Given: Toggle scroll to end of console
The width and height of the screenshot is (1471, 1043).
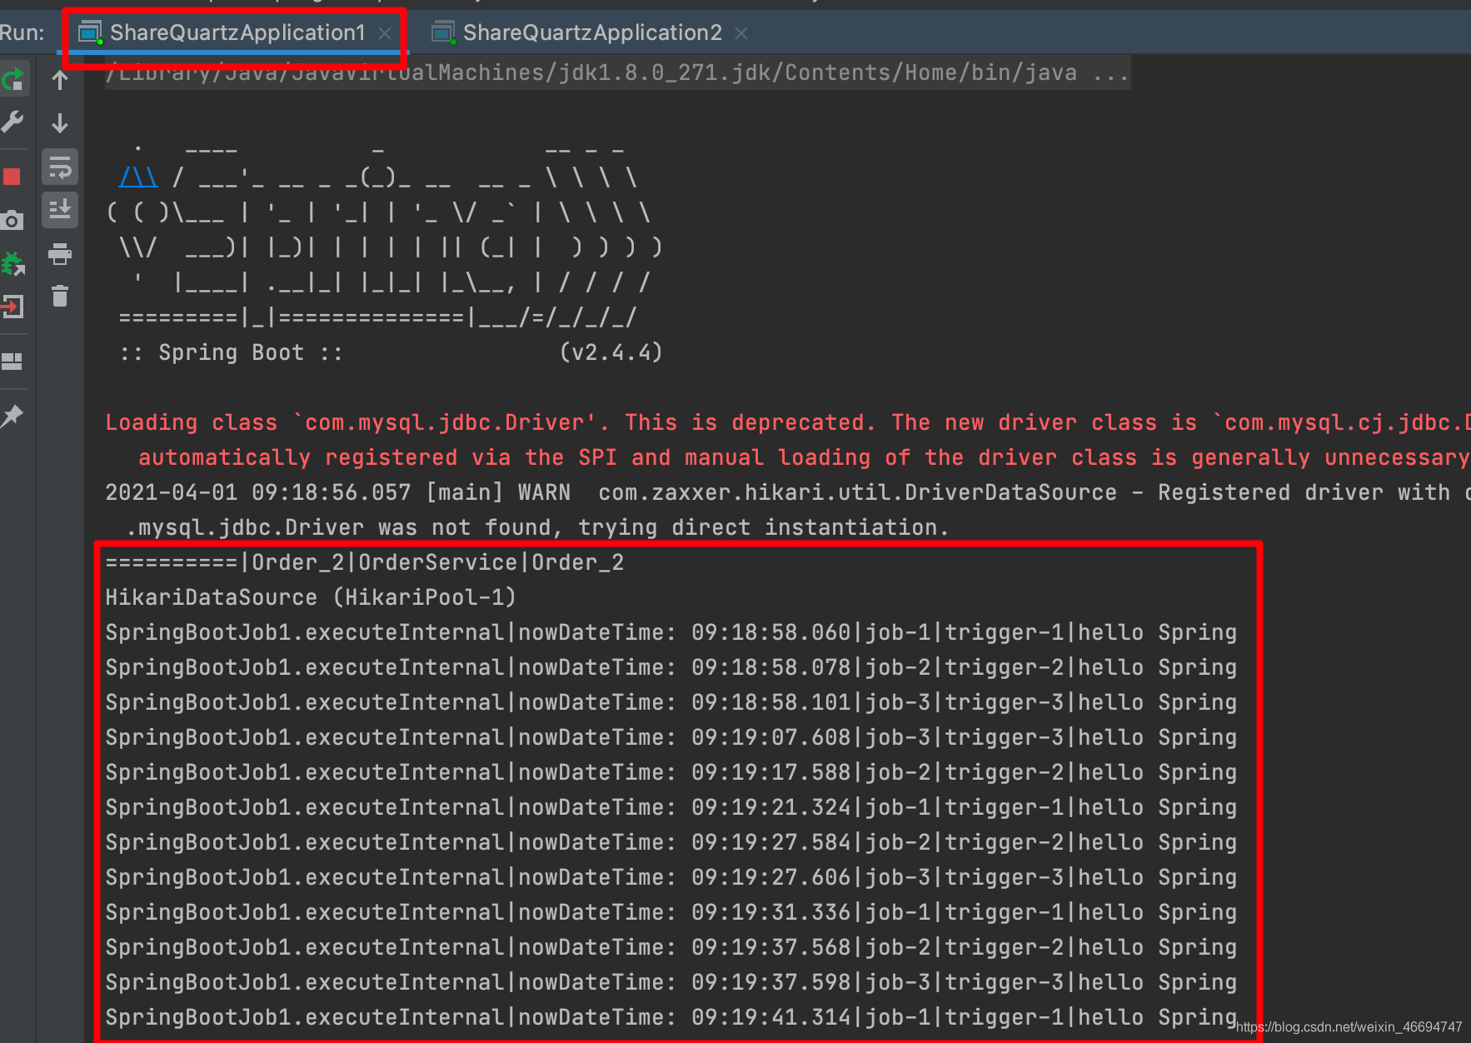Looking at the screenshot, I should 60,210.
